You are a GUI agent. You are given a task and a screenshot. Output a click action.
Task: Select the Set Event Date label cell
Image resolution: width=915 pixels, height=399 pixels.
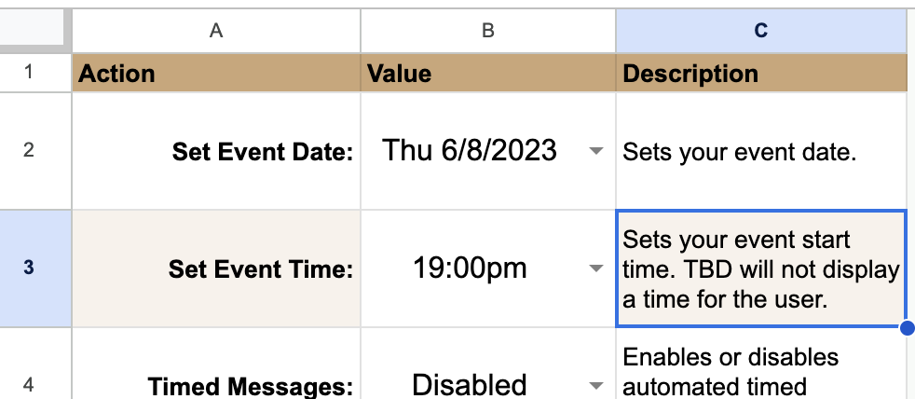[216, 151]
